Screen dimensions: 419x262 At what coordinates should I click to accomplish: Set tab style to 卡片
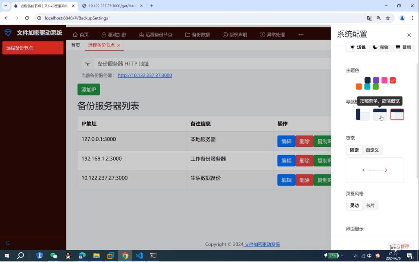[x=370, y=205]
